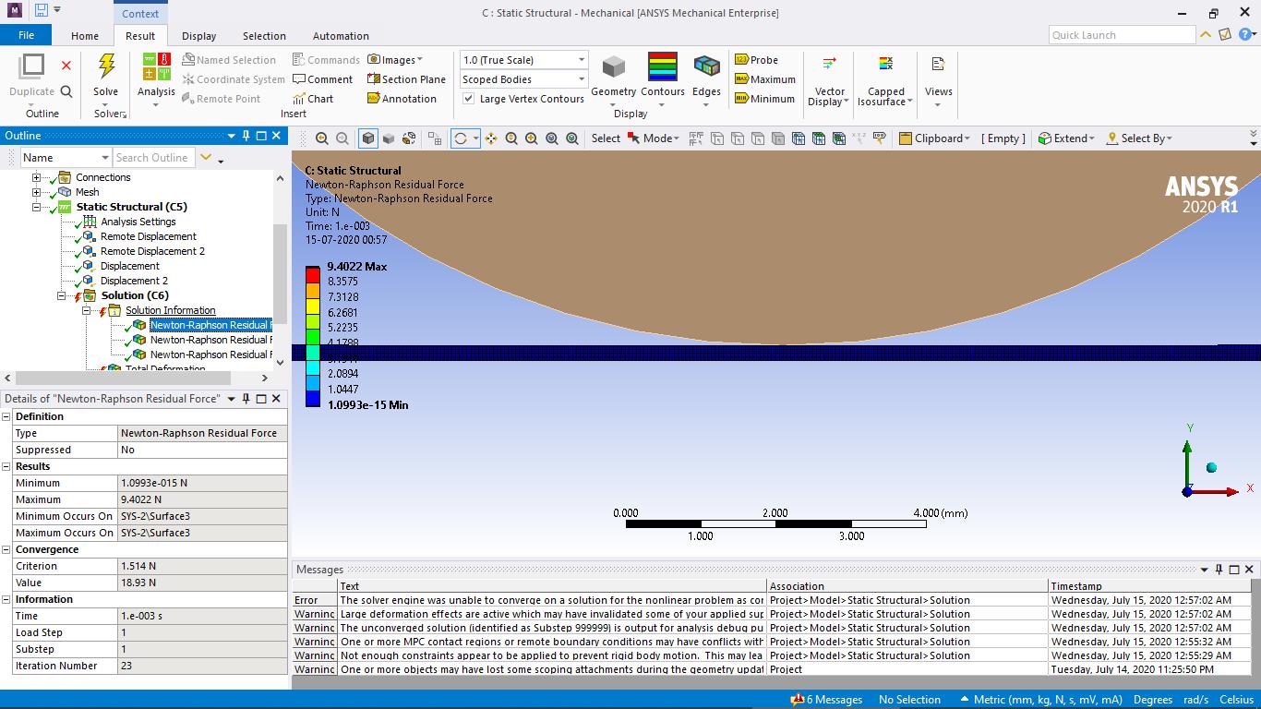1261x709 pixels.
Task: Select the Analysis Settings tree item
Action: [x=138, y=222]
